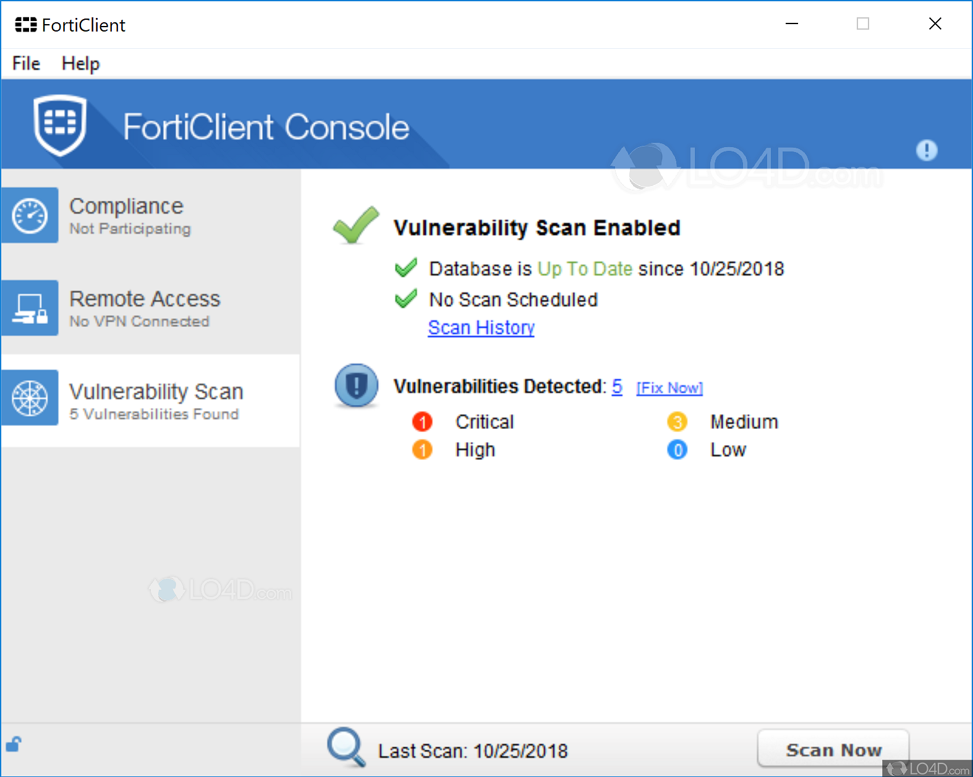Click the yellow Medium count badge
Image resolution: width=973 pixels, height=777 pixels.
677,422
